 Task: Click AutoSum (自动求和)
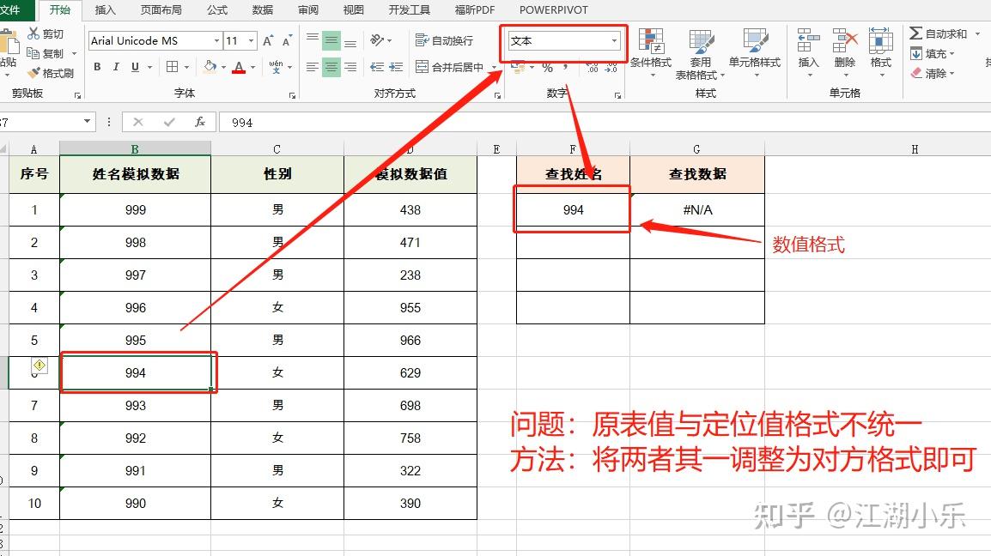[939, 33]
